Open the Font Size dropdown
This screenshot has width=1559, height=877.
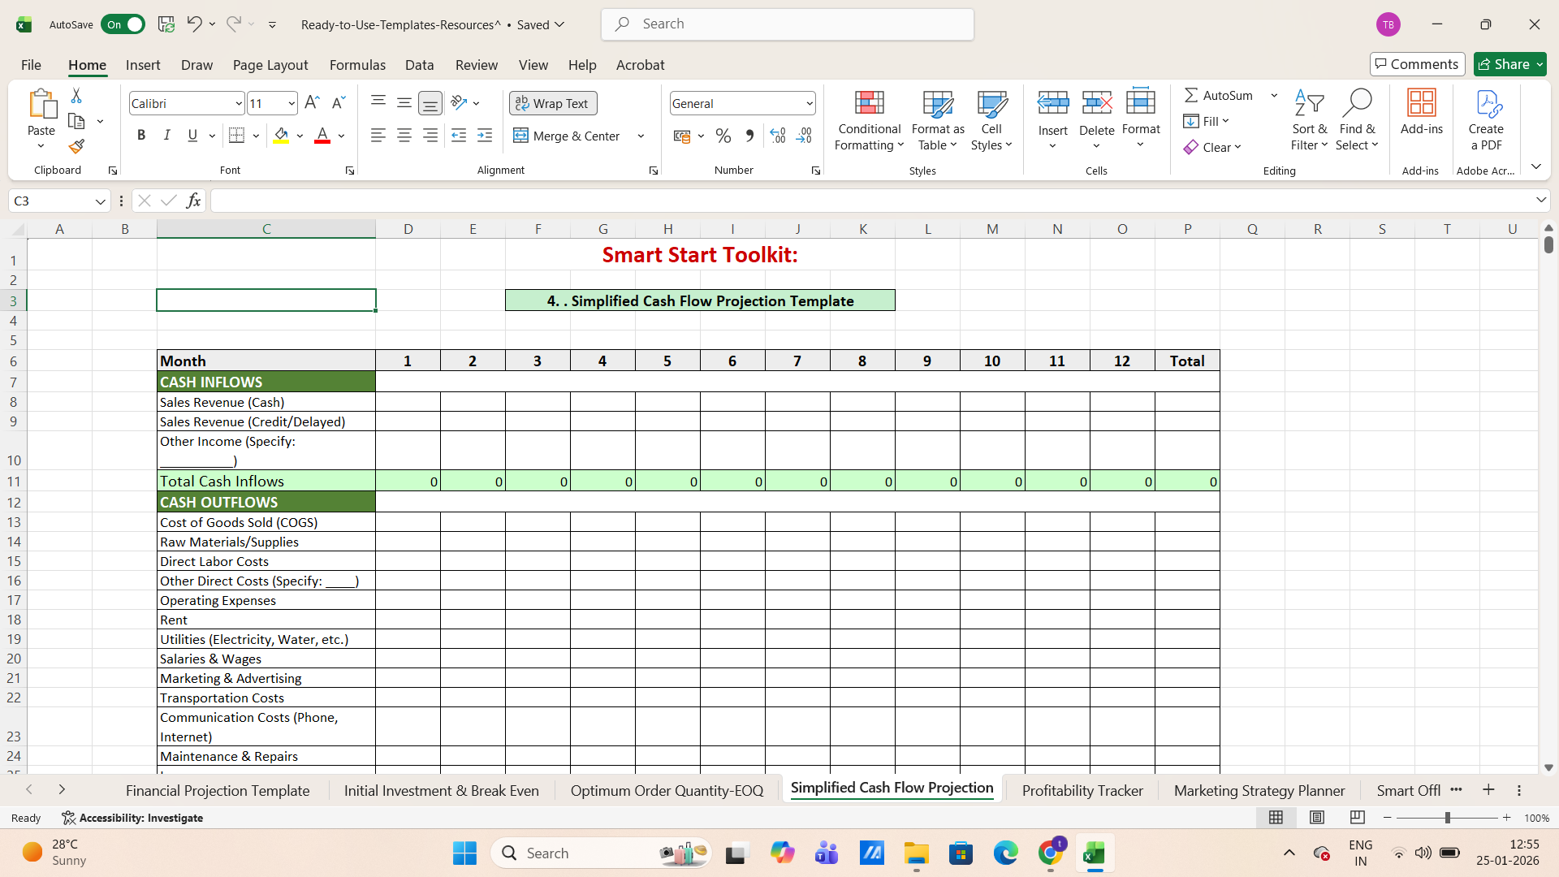[x=289, y=103]
